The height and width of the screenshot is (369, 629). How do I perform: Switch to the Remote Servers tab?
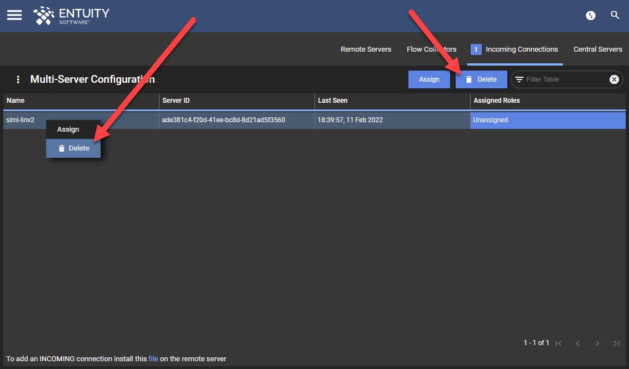pyautogui.click(x=366, y=49)
